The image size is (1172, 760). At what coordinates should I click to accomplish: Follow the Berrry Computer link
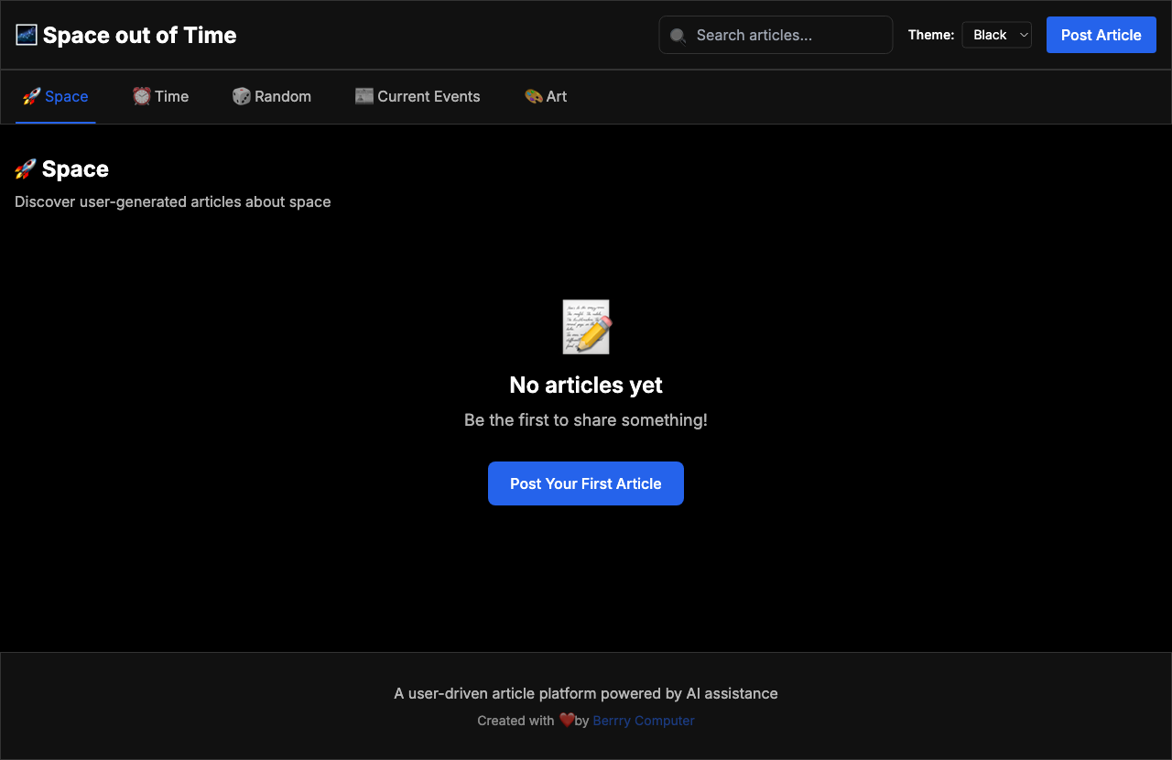[x=644, y=721]
